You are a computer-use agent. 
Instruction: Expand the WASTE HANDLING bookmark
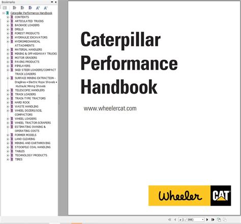8,106
